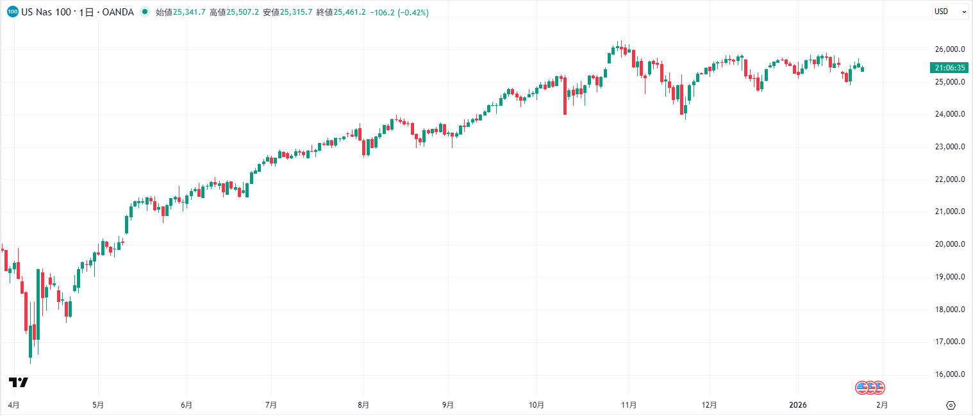973x416 pixels.
Task: Click the rightmost US flag event icon
Action: tap(879, 387)
